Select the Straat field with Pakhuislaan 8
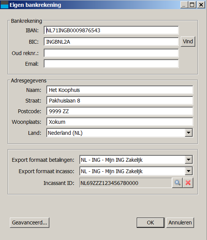 point(120,101)
